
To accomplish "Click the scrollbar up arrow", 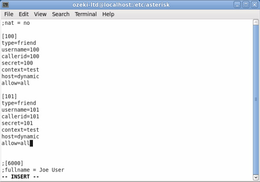I will (x=256, y=22).
